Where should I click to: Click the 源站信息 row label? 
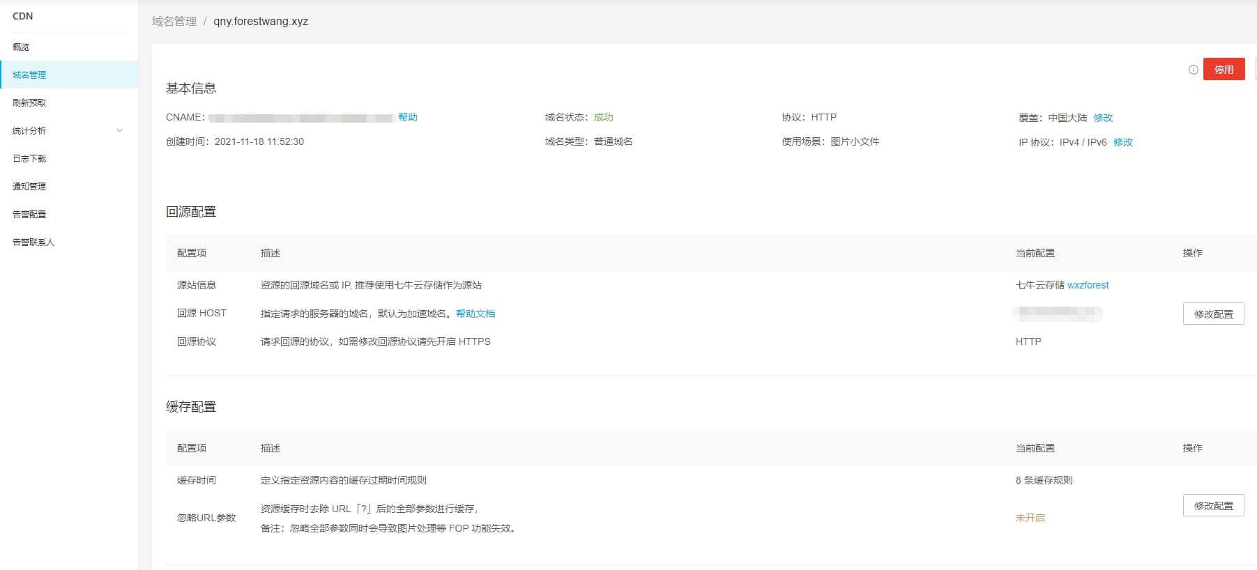pos(197,285)
